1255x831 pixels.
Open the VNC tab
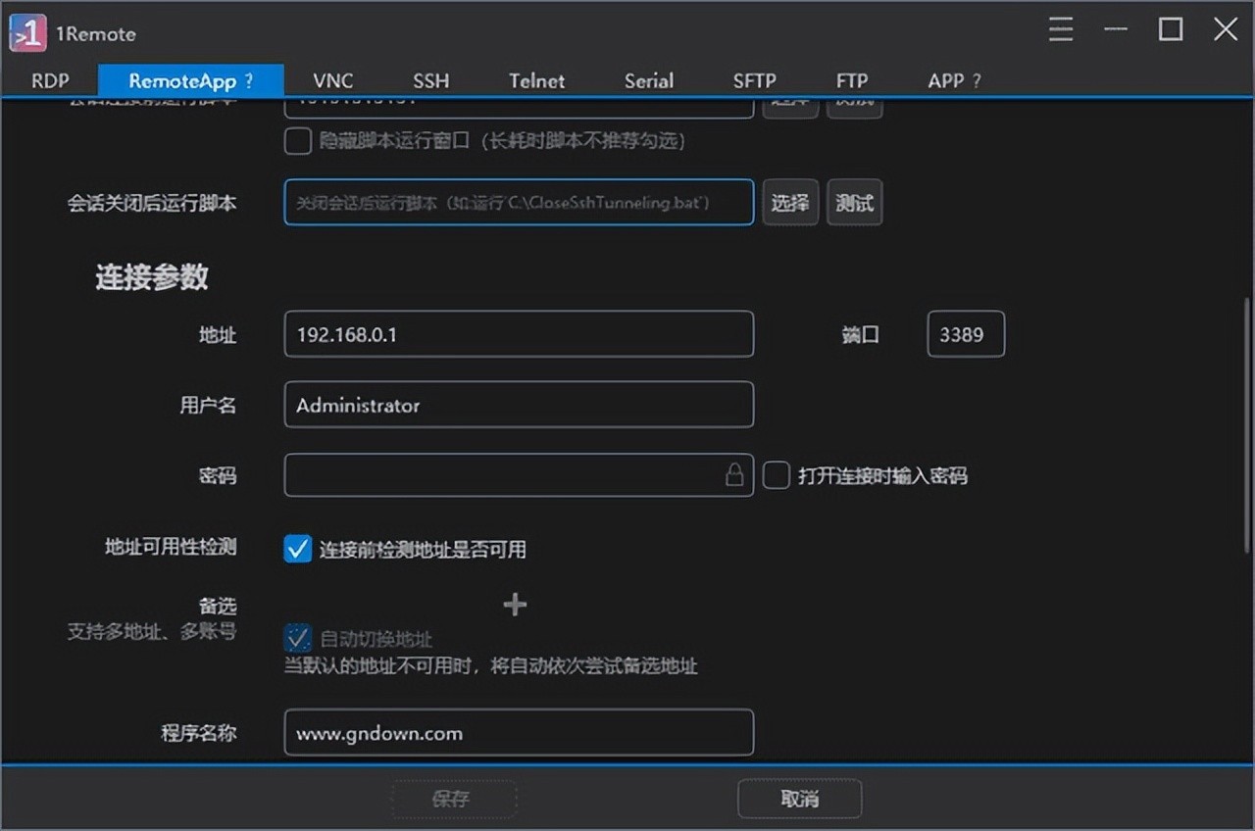pyautogui.click(x=333, y=80)
